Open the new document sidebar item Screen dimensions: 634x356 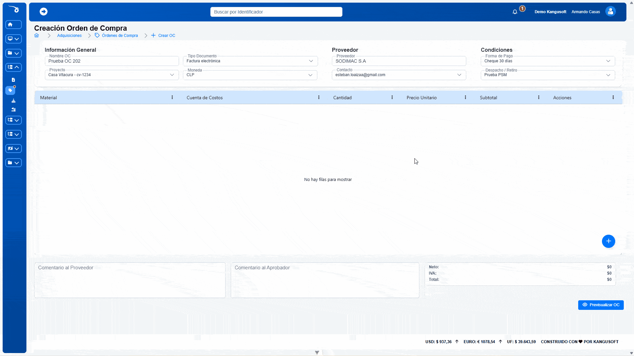click(x=14, y=80)
